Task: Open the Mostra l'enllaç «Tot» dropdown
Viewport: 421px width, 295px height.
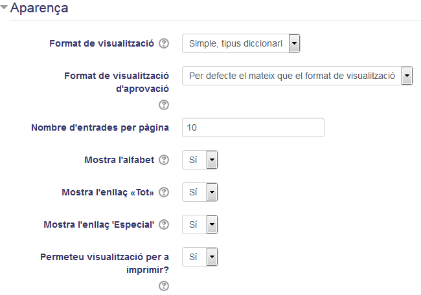Action: (199, 192)
